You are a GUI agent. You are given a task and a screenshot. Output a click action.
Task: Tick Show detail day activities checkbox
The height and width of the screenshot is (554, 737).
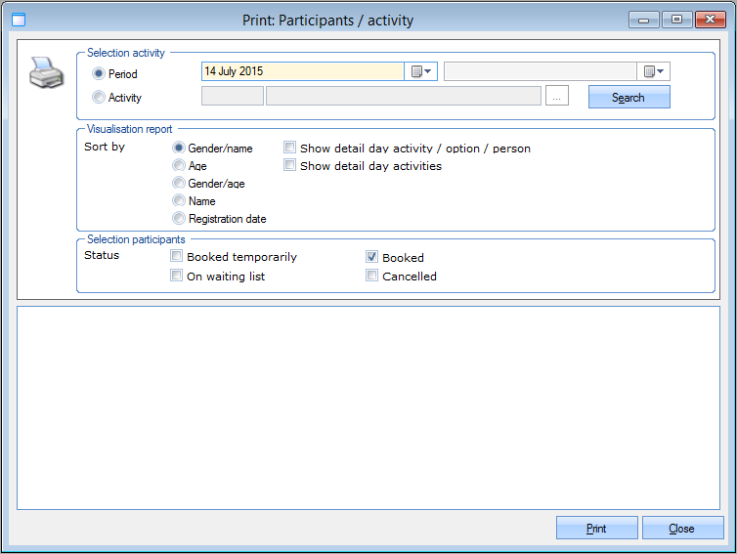tap(290, 166)
